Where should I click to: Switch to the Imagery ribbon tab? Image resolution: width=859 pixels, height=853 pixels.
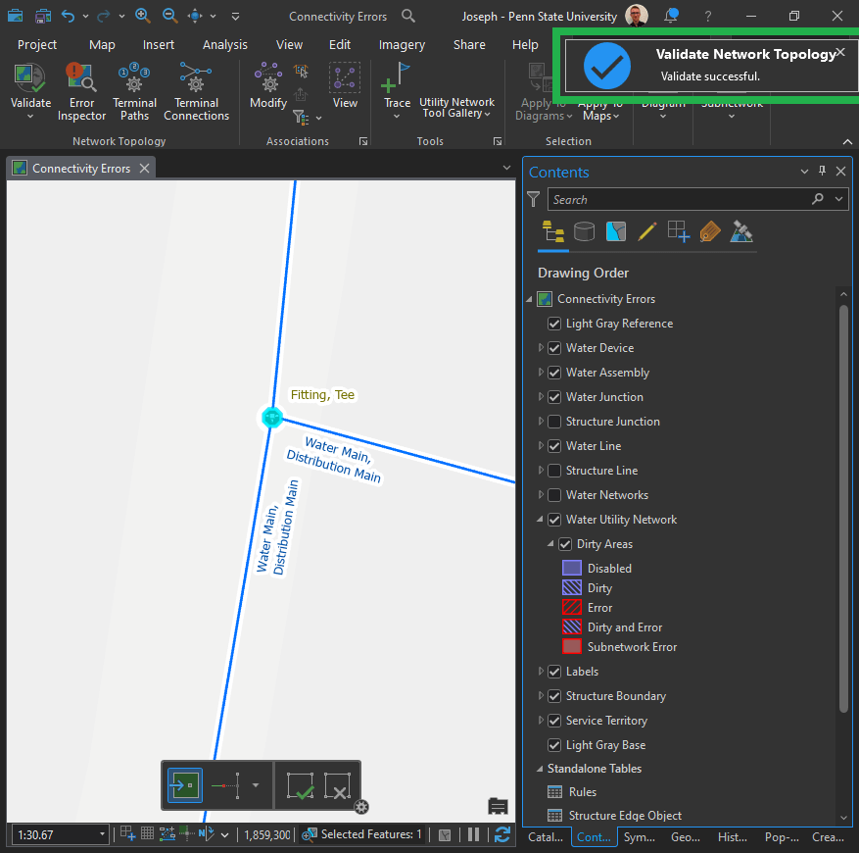pos(402,44)
